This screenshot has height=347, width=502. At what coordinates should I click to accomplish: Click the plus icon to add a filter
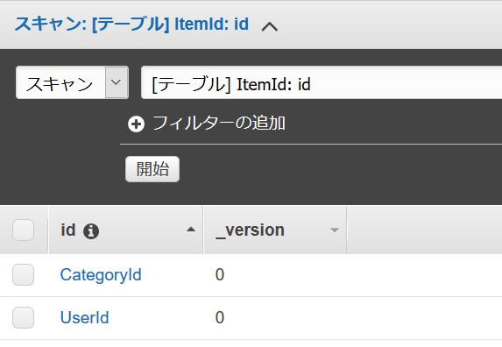136,124
